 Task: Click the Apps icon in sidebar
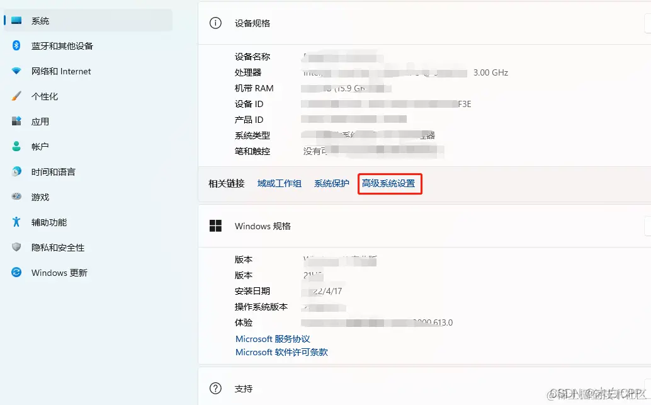[16, 122]
